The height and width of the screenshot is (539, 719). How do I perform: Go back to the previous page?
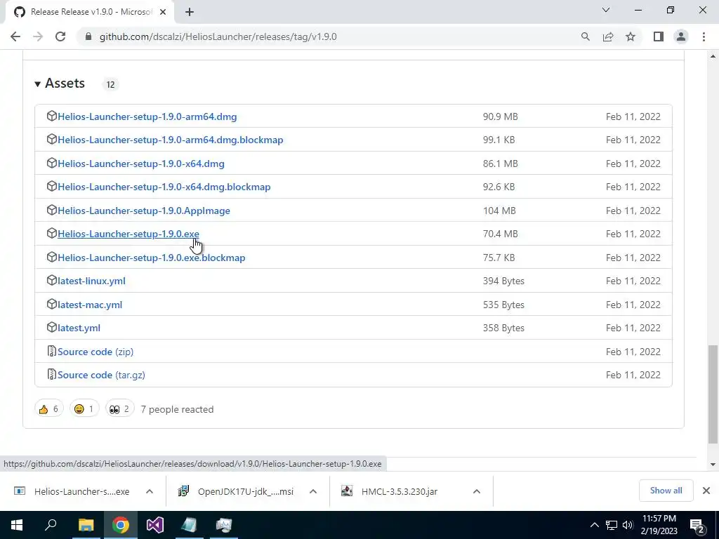[x=15, y=36]
